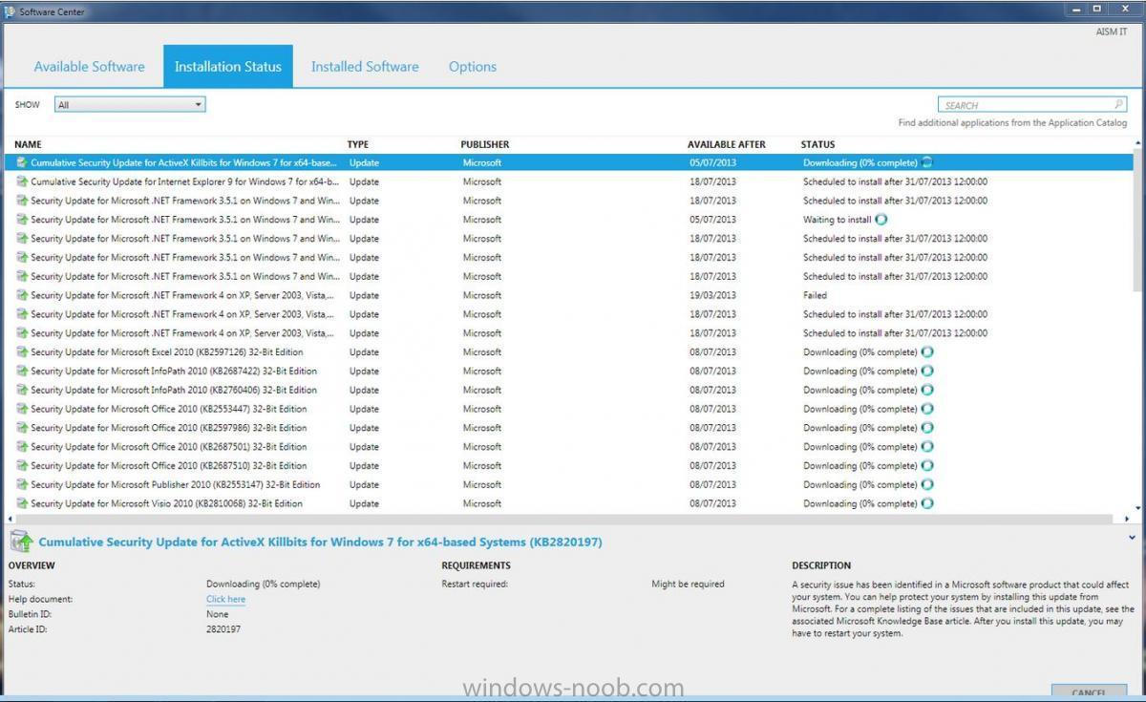The image size is (1146, 702).
Task: Click the Software Center icon in the title bar
Action: click(x=11, y=11)
